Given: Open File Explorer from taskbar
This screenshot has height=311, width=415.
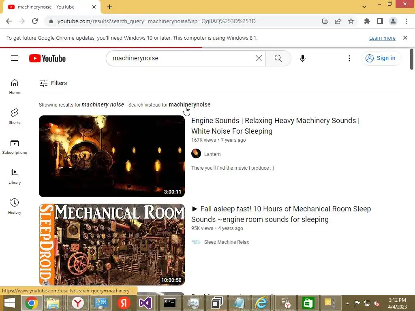Looking at the screenshot, I should point(53,303).
